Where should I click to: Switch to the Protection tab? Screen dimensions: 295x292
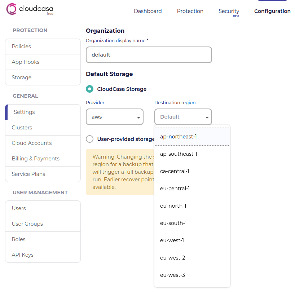click(190, 11)
